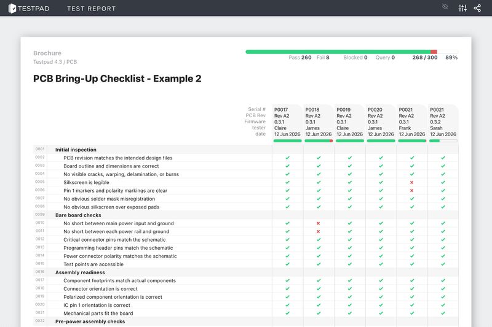Open the P0021 Sarah run column header

443,122
